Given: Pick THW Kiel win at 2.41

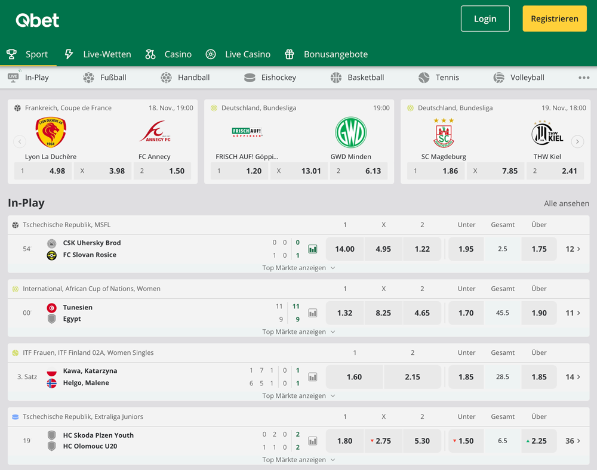Looking at the screenshot, I should coord(555,171).
